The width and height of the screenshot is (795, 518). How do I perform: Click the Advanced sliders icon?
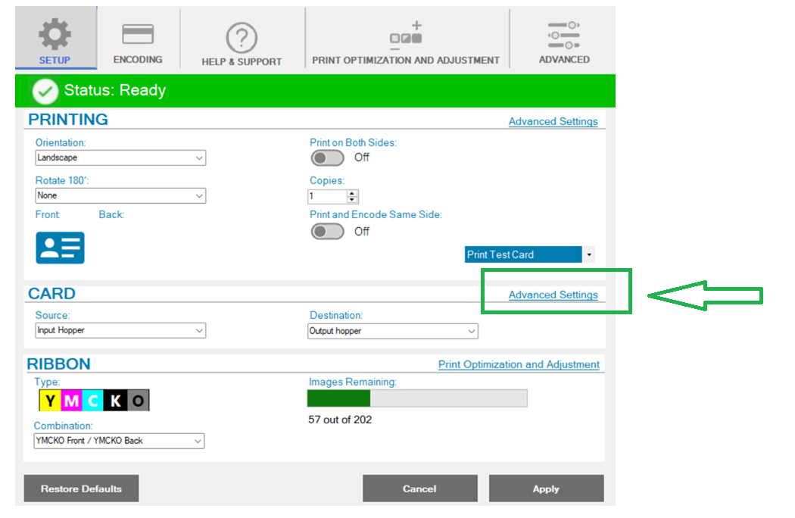tap(563, 34)
